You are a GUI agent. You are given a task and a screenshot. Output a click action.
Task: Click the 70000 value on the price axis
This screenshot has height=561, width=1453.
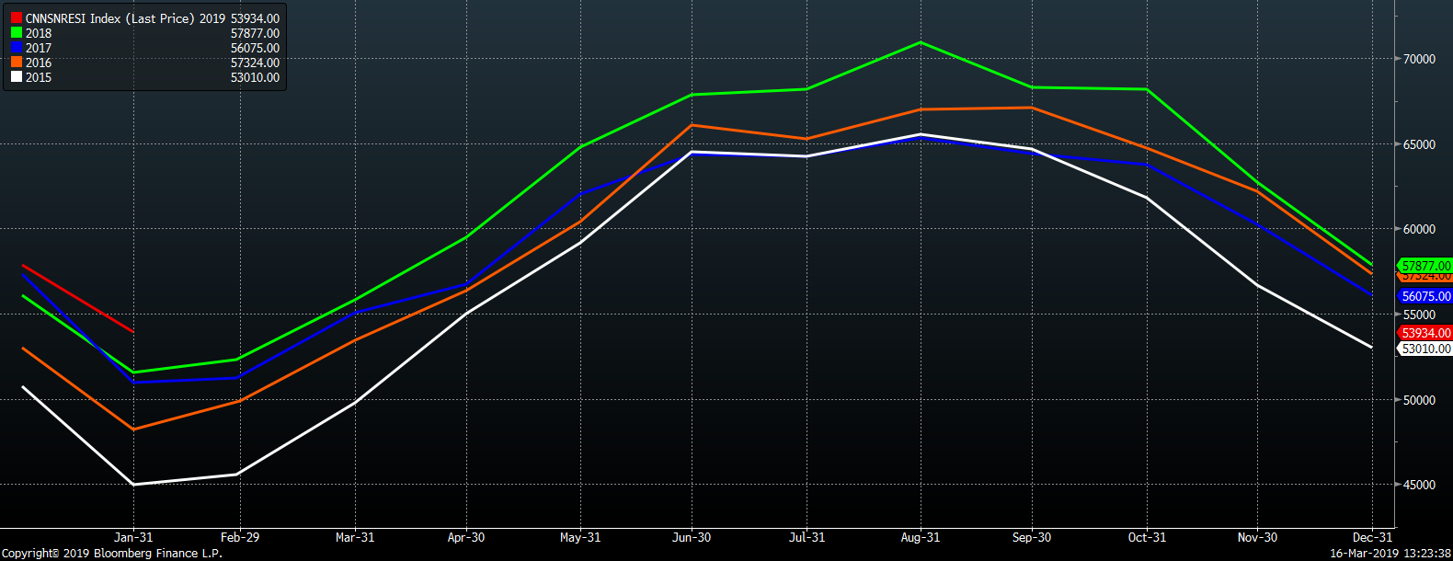pos(1419,59)
